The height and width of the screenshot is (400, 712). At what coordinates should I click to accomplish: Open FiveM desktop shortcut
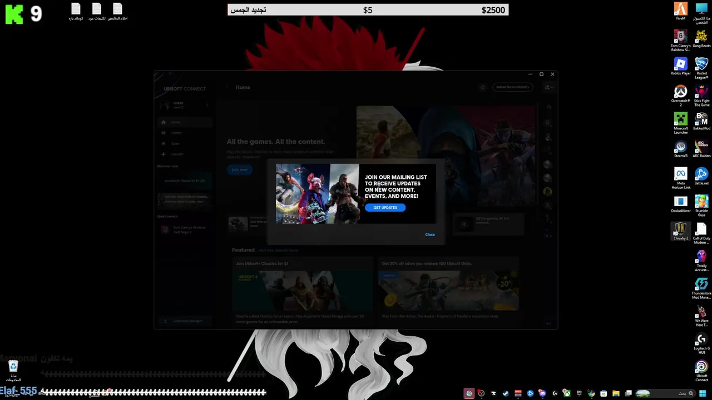pyautogui.click(x=681, y=11)
